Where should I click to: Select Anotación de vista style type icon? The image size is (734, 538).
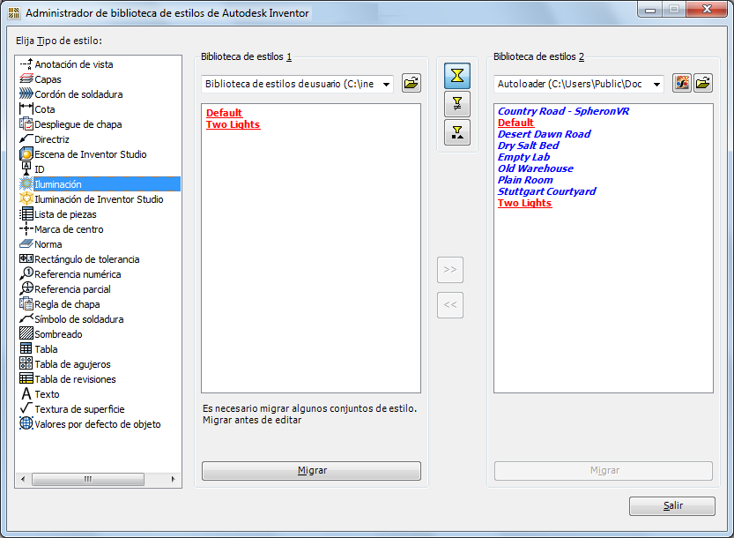tap(26, 64)
